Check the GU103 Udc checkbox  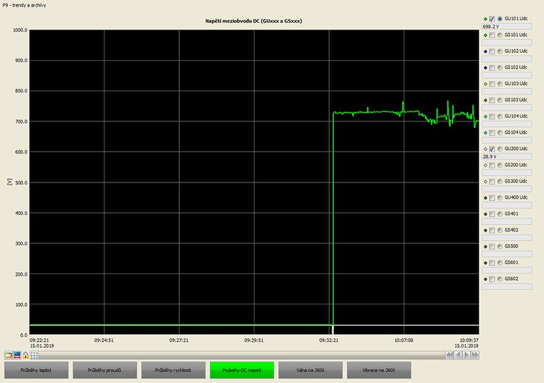click(492, 85)
